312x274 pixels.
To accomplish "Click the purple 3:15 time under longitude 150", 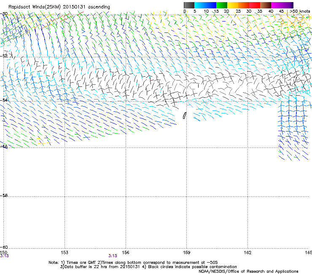I will click(x=4, y=256).
